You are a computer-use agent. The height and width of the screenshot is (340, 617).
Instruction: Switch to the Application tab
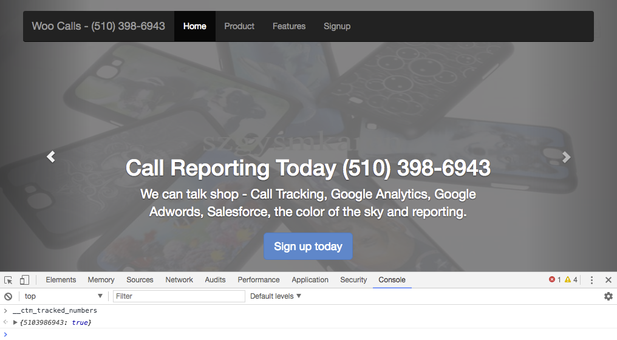point(310,280)
